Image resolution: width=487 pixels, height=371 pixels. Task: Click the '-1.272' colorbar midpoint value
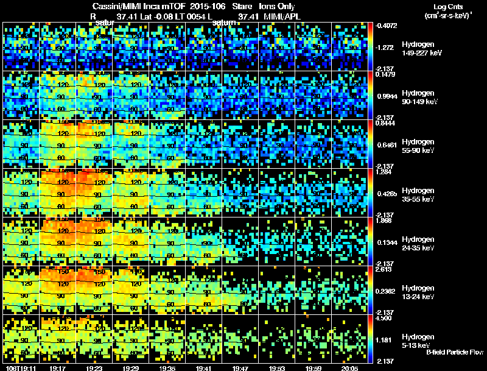pos(385,48)
